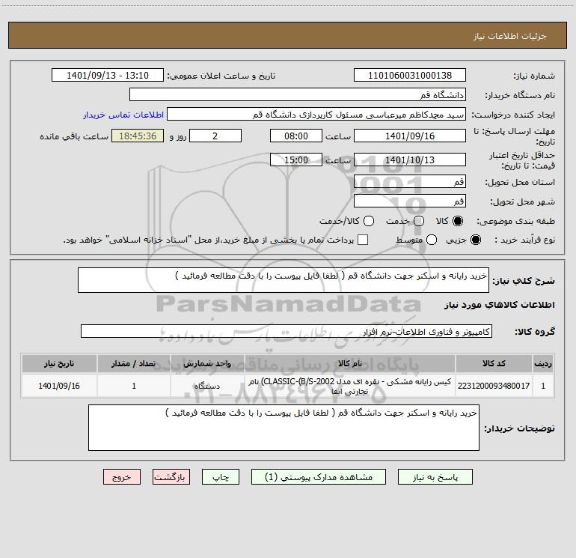This screenshot has width=576, height=558.
Task: Click the response deadline date 1401/09/16 field
Action: [410, 136]
